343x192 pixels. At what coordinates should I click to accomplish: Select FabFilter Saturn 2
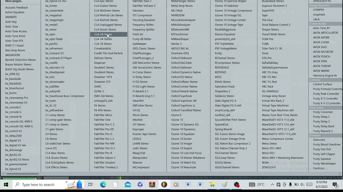(105, 158)
